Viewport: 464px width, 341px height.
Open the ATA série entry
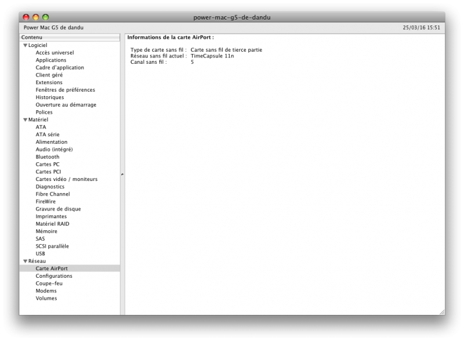pos(48,135)
